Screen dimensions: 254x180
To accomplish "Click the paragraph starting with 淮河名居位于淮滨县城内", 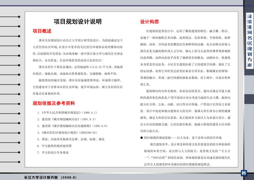I will pyautogui.click(x=78, y=70).
